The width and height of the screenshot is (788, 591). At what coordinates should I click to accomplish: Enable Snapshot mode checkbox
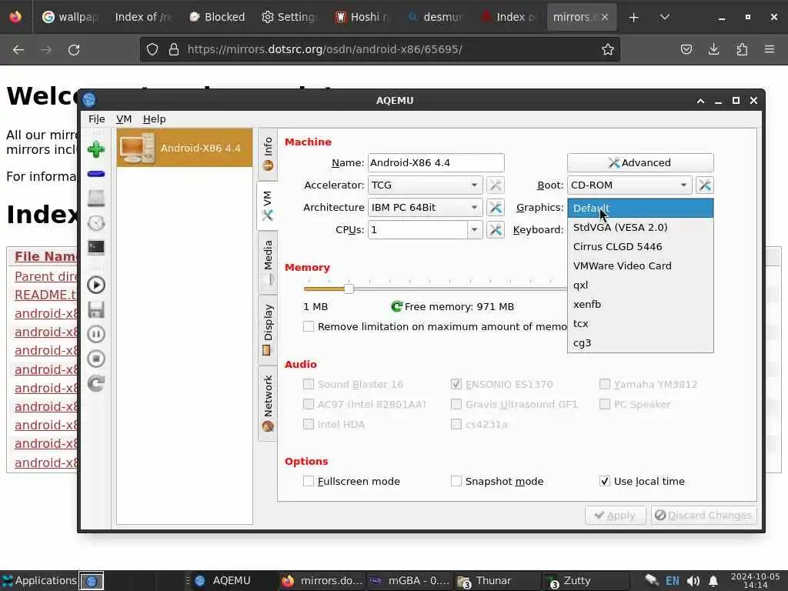click(456, 481)
